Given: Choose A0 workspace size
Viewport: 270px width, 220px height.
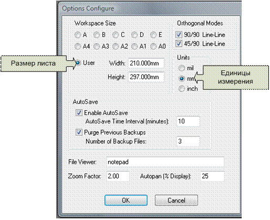Looking at the screenshot, I should tap(153, 47).
